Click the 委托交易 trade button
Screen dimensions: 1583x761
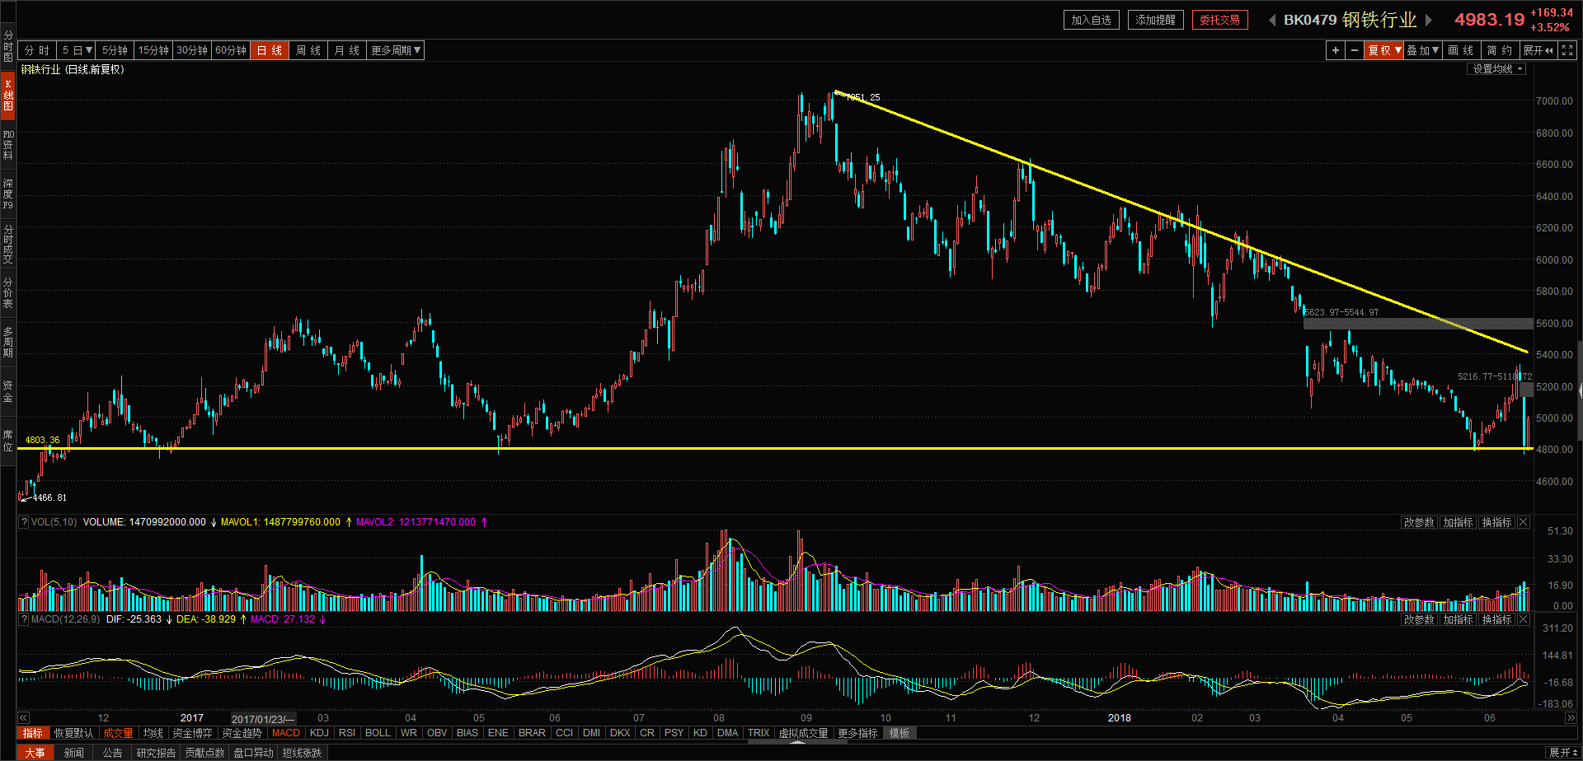1219,20
